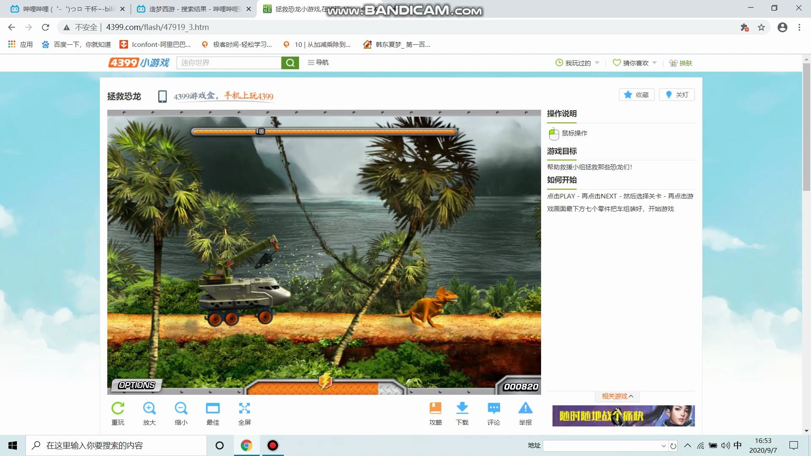Screen dimensions: 811x456
Task: Click the Chrome taskbar icon
Action: coord(246,445)
